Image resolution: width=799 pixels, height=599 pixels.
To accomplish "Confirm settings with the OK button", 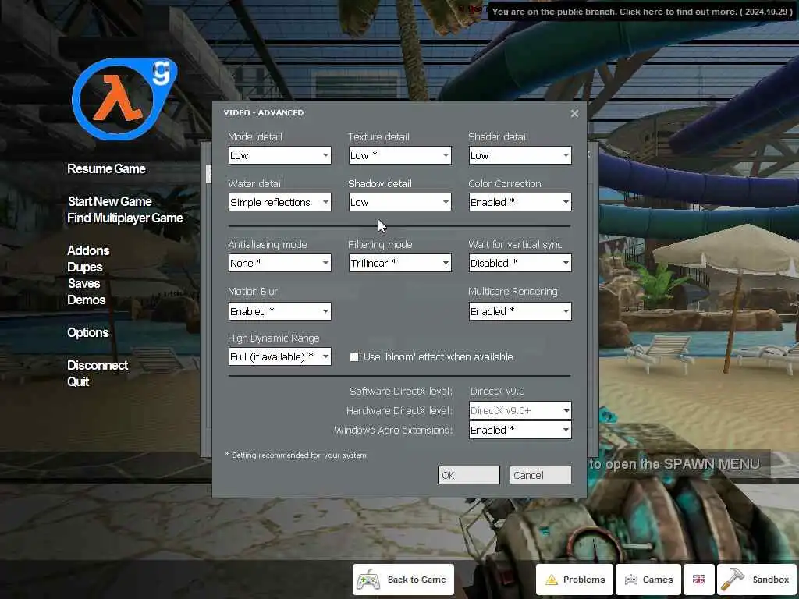I will pos(469,475).
